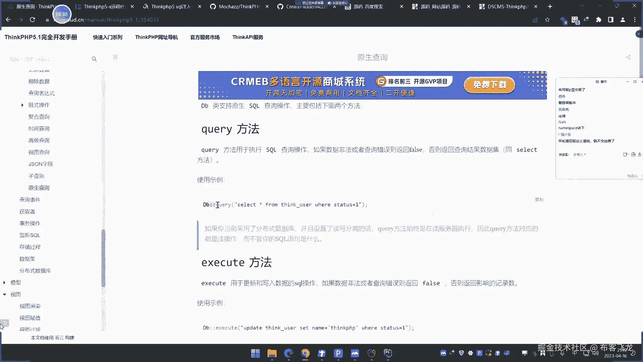Image resolution: width=643 pixels, height=362 pixels.
Task: Switch to the Thinkphp5 sql注入 tab
Action: (x=171, y=6)
